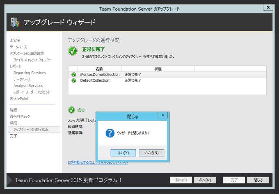Viewport: 279px width, 194px height.
Task: Select the DefaultCollection row name
Action: tap(95, 80)
